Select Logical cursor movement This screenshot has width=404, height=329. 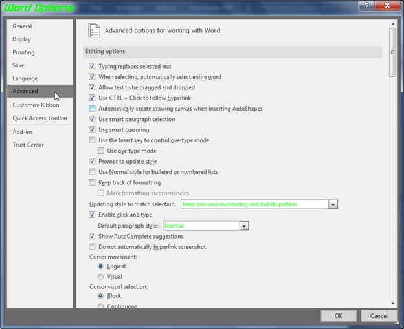point(100,266)
